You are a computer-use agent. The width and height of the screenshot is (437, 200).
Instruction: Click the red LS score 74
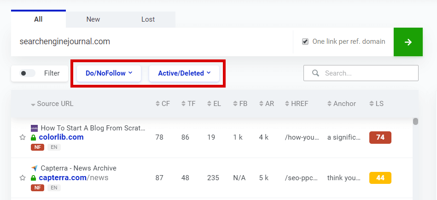pos(380,137)
